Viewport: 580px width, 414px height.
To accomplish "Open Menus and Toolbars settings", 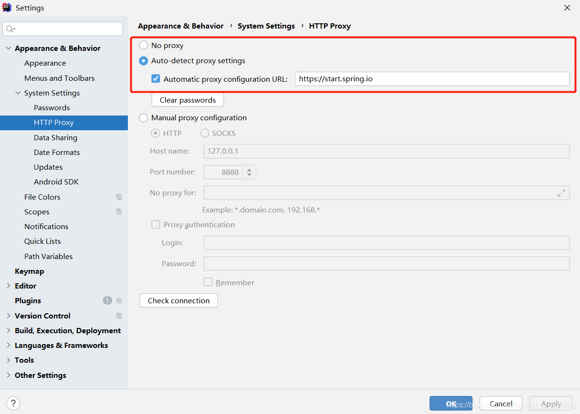I will pos(59,78).
